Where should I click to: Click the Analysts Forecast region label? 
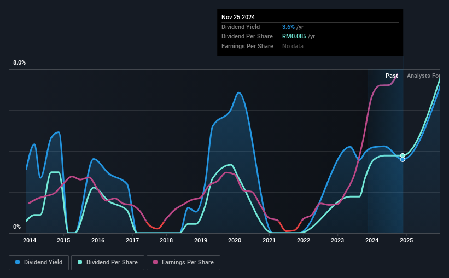coord(423,76)
